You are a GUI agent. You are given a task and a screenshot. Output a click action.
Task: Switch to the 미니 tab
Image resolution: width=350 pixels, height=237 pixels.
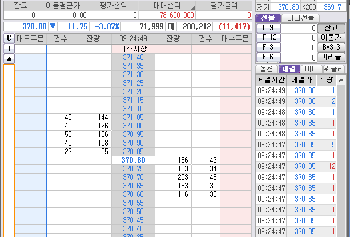click(311, 69)
